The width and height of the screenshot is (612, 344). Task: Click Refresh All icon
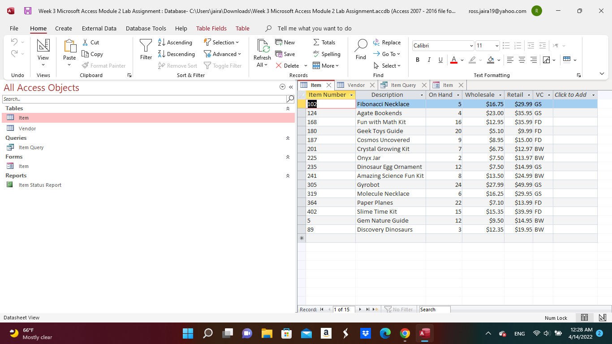tap(262, 46)
